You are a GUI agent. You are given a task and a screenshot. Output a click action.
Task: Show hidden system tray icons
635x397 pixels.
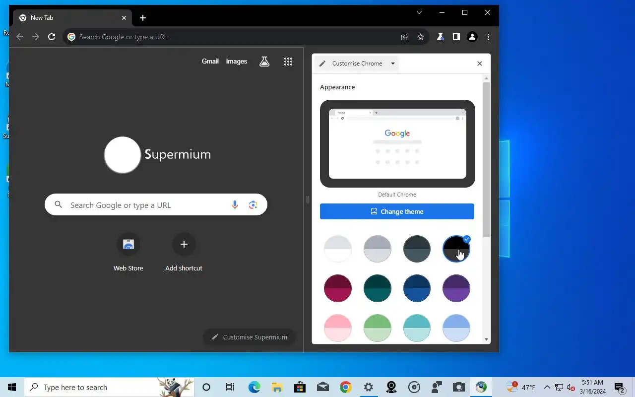pos(547,387)
